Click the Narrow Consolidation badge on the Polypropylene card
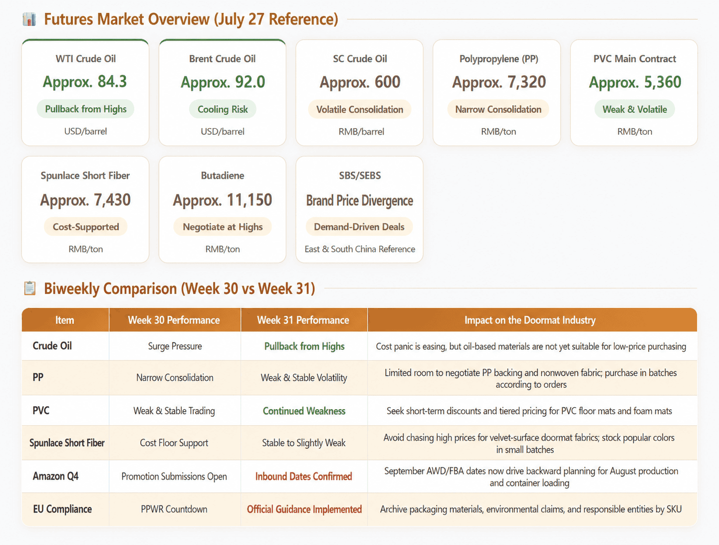The height and width of the screenshot is (545, 719). (498, 109)
